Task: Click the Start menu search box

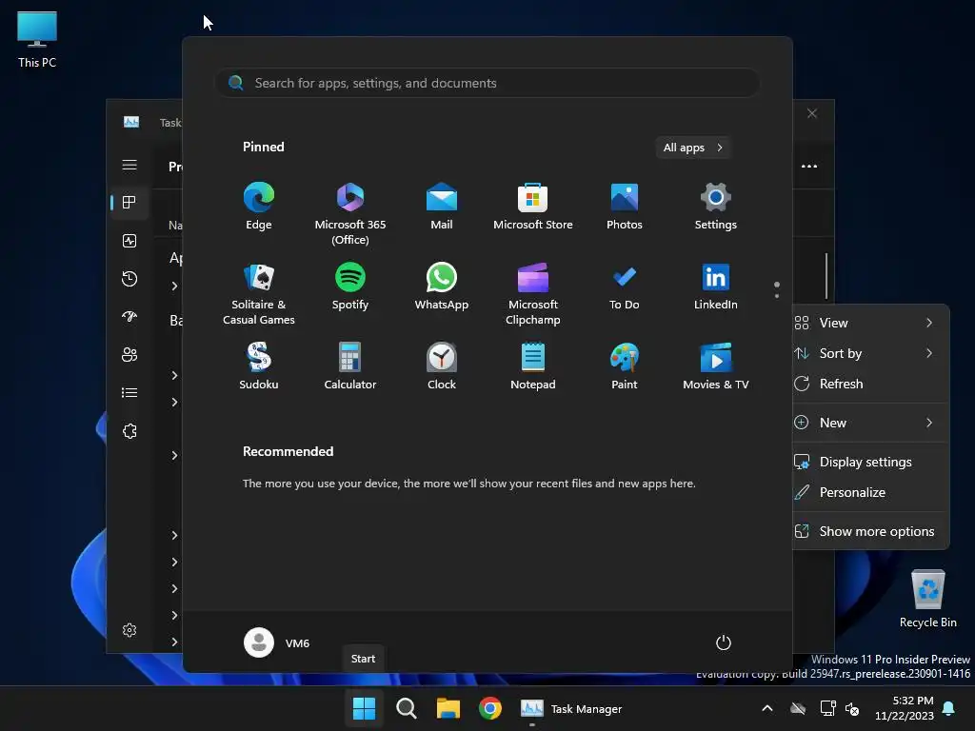Action: click(x=487, y=83)
